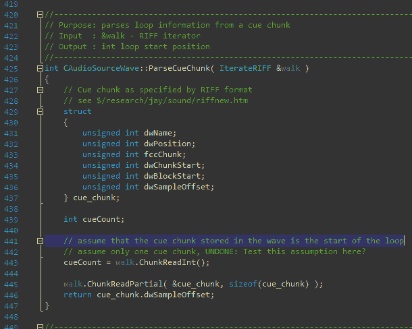The width and height of the screenshot is (412, 329).
Task: Click the dwName member
Action: coord(158,133)
